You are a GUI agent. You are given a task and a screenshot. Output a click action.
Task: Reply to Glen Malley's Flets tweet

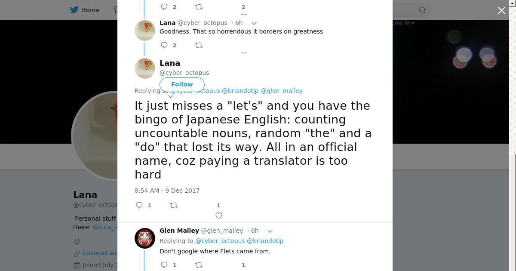click(x=164, y=265)
